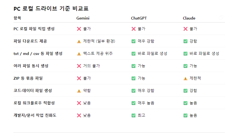Click green check in Claude's '여러 파일 동시 생성' row

(x=186, y=66)
